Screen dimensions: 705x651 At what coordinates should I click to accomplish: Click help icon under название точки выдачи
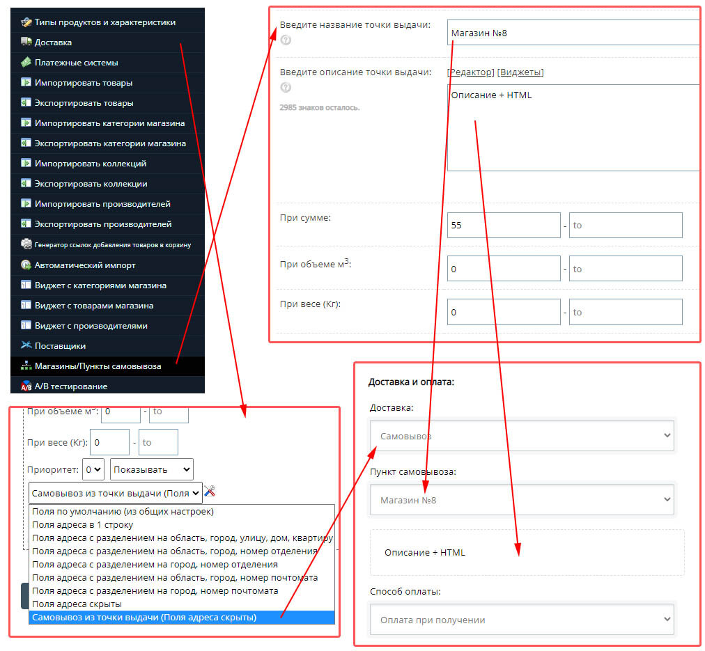(x=286, y=40)
